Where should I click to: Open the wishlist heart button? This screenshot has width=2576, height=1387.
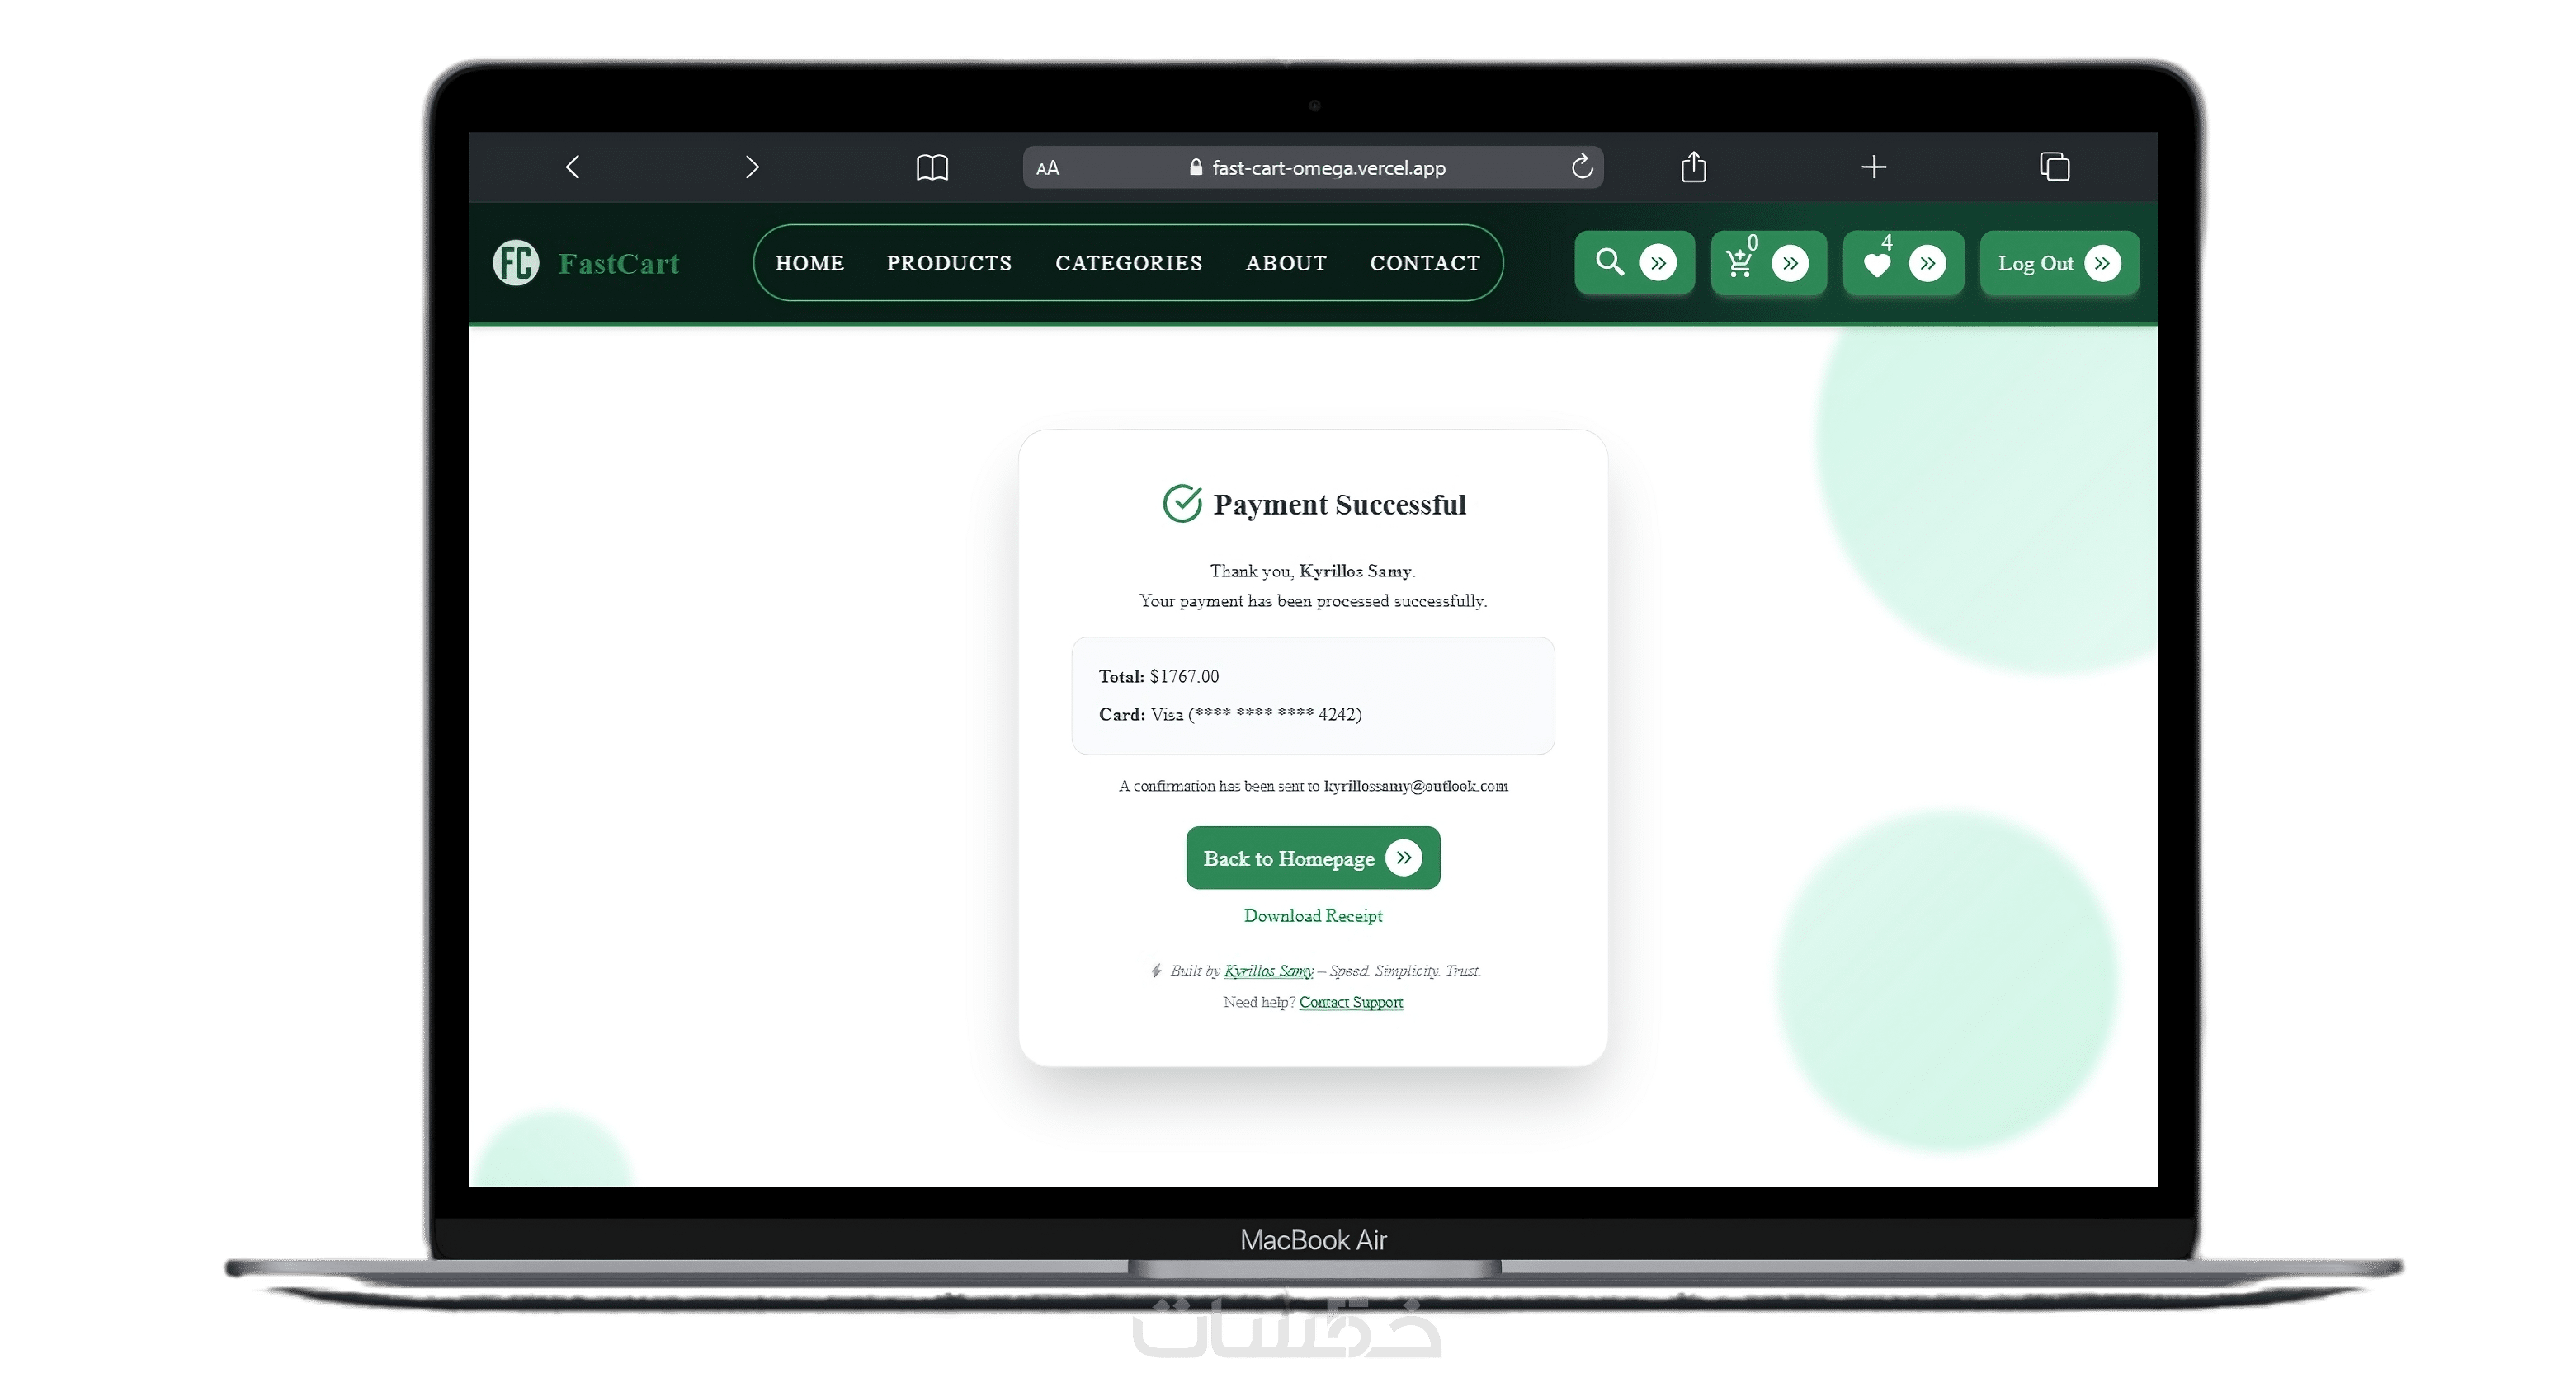point(1903,263)
